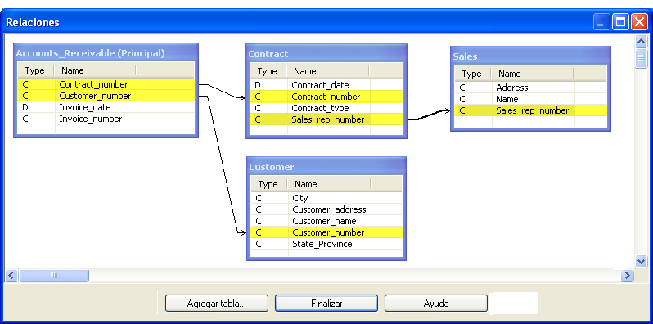Select Invoice_date field row
The image size is (653, 324).
(106, 107)
